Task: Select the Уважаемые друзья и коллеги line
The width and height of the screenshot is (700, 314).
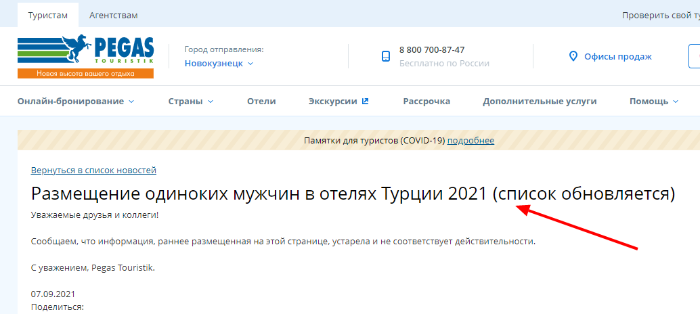Action: pos(95,215)
